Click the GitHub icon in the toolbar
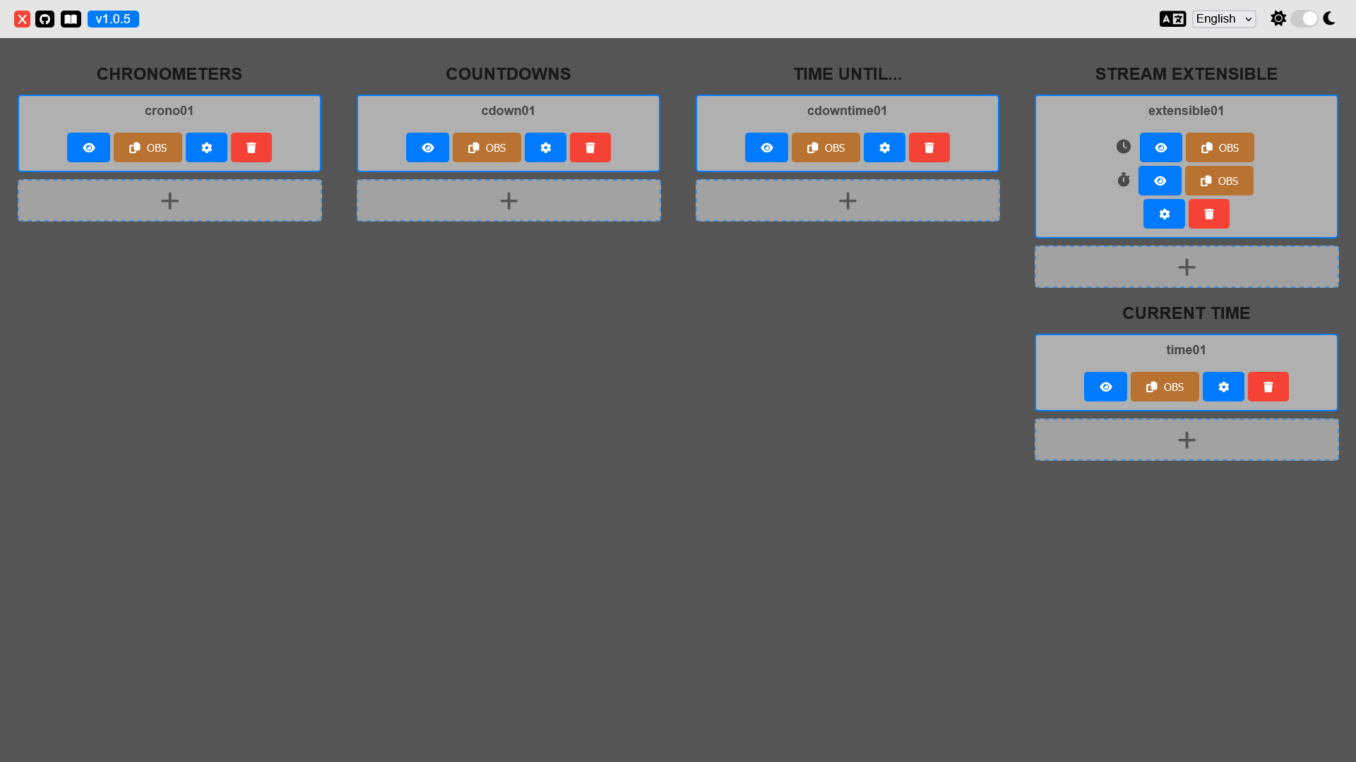 point(44,18)
